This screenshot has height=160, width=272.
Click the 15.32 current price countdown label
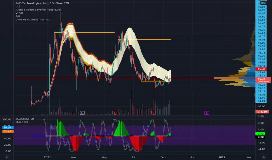(x=263, y=80)
